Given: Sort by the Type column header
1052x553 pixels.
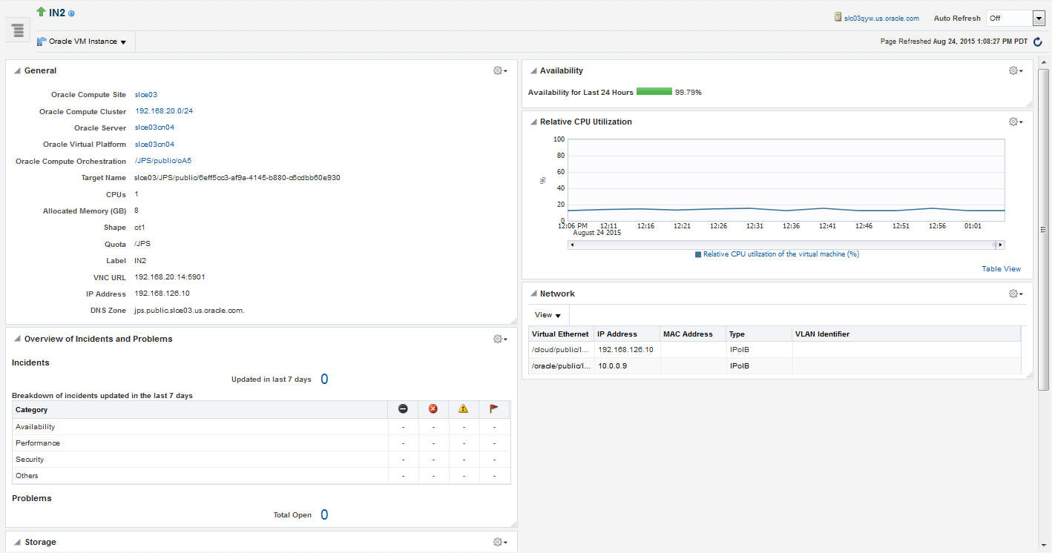Looking at the screenshot, I should point(759,334).
